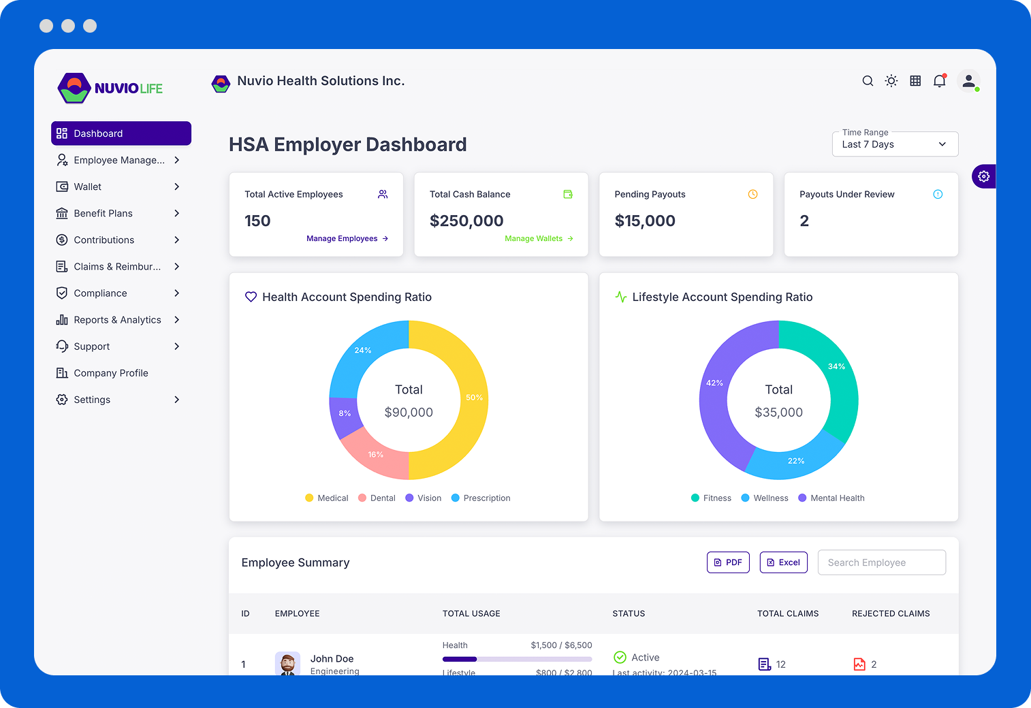Open the notifications bell
The height and width of the screenshot is (708, 1031).
pyautogui.click(x=939, y=81)
